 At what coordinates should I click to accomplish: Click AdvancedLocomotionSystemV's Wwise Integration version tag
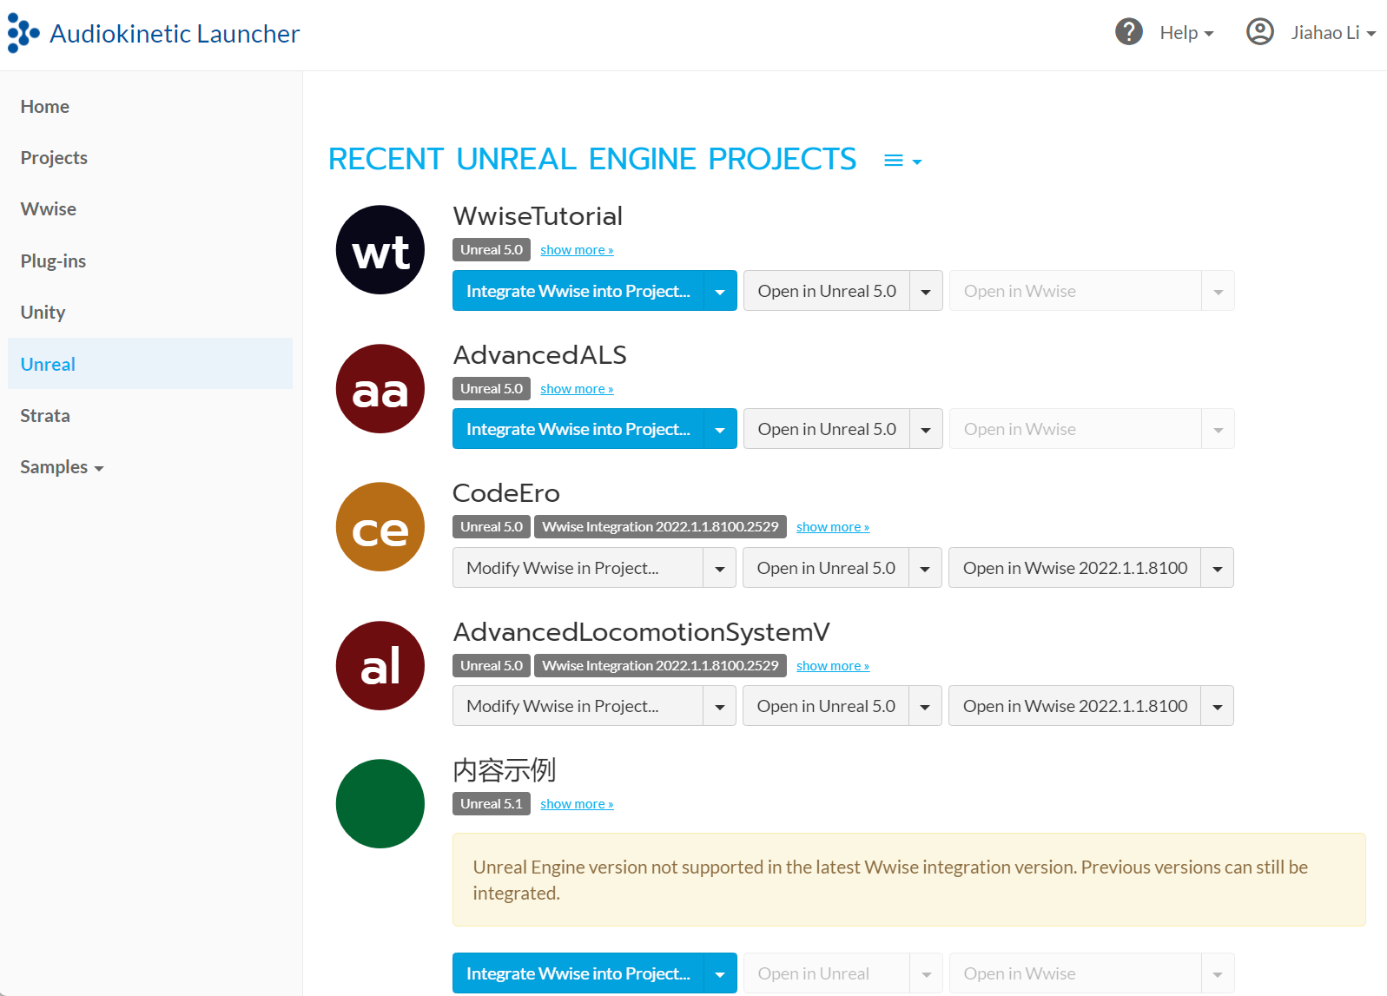pyautogui.click(x=661, y=666)
